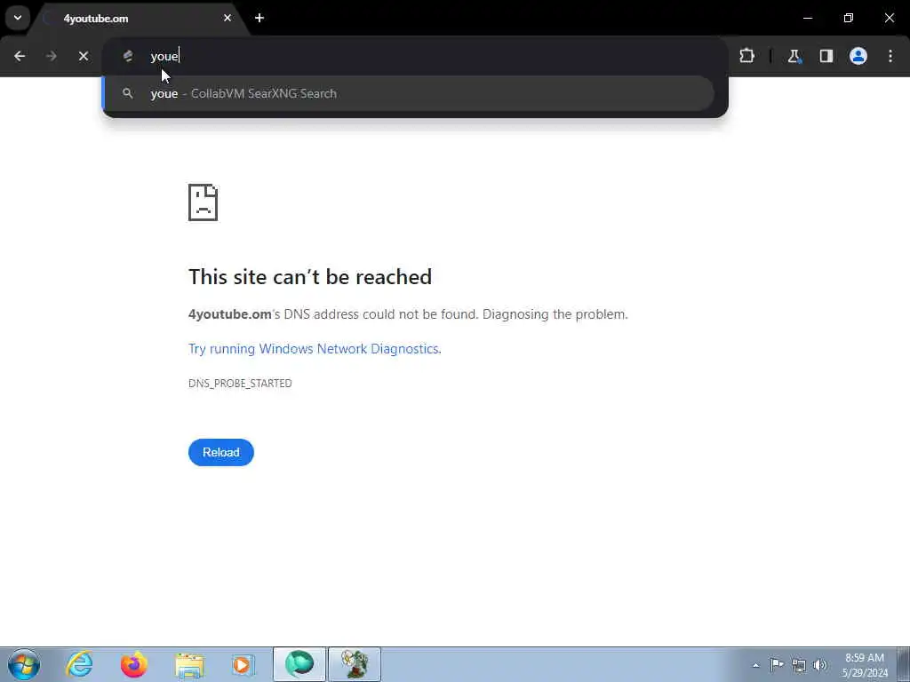The image size is (910, 682).
Task: Click the address bar containing 'youe'
Action: 415,56
